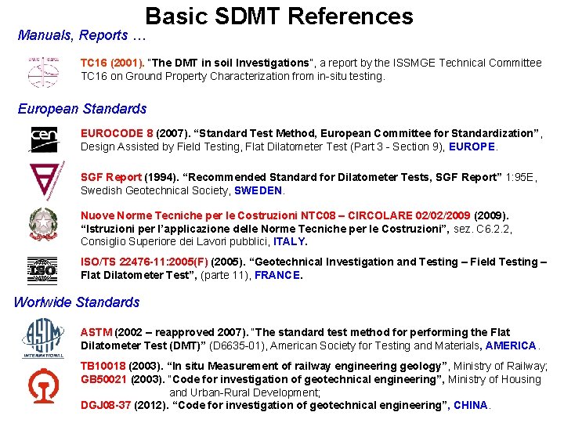The image size is (564, 423).
Task: Click "and Urban-Rural Development;" line
Action: point(244,392)
